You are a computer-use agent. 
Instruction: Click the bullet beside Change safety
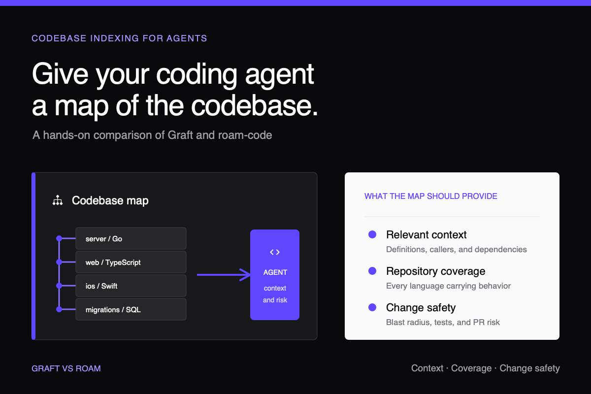pos(372,307)
